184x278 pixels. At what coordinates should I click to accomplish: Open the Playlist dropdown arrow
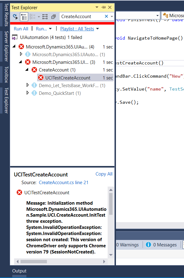(98, 29)
